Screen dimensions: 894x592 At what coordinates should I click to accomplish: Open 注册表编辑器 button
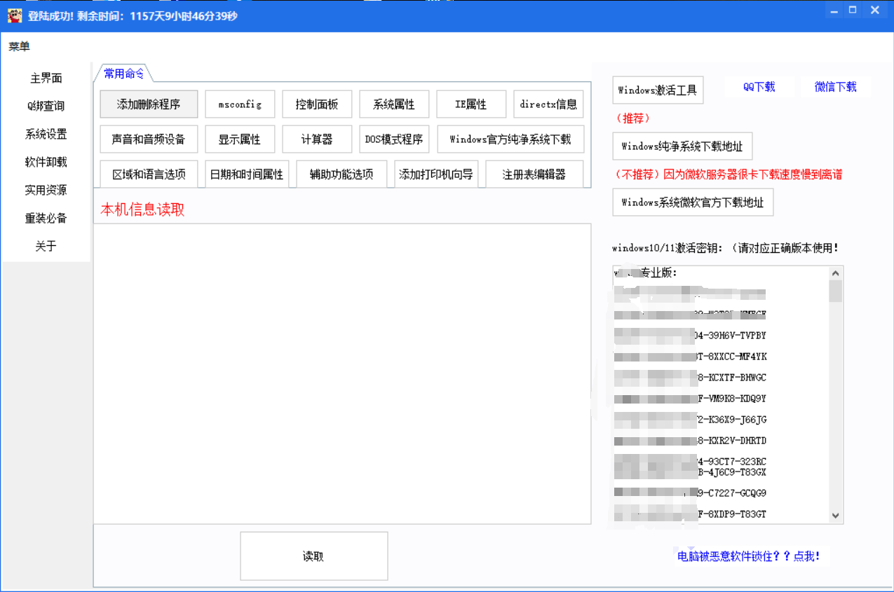(x=534, y=174)
